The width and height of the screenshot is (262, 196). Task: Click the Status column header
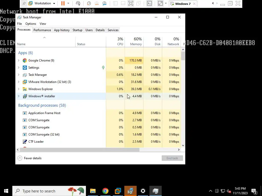coord(91,42)
